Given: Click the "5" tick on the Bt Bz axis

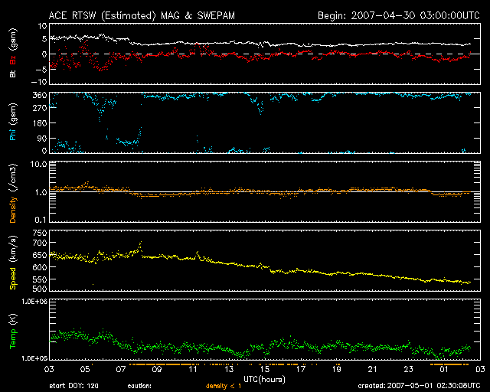Looking at the screenshot, I should (44, 39).
